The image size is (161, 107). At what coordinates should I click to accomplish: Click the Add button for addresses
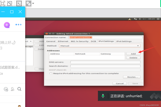(x=133, y=54)
